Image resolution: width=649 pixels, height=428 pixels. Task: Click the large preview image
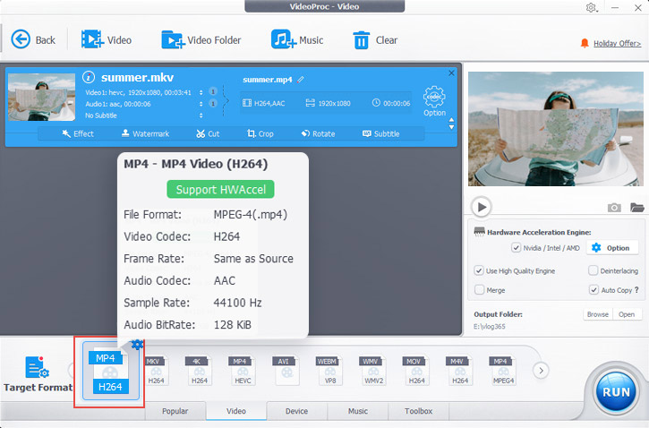tap(556, 129)
